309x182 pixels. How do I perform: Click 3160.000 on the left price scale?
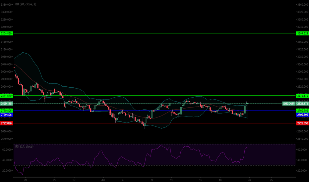tap(6, 42)
